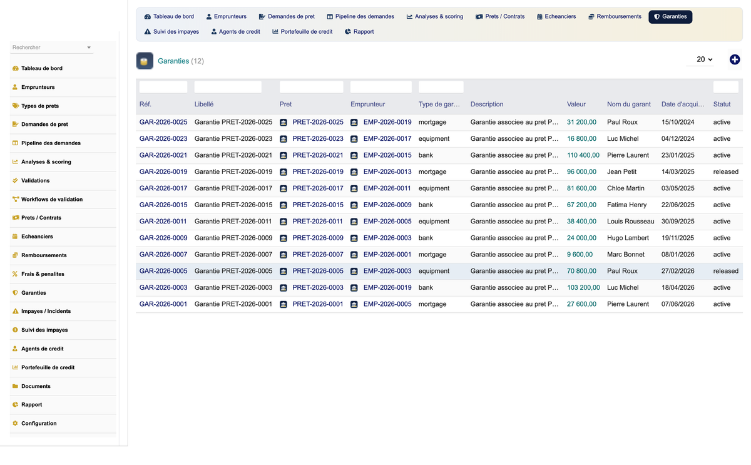Open guarantee GAR-2026-0003 link
Image resolution: width=751 pixels, height=465 pixels.
click(x=163, y=288)
